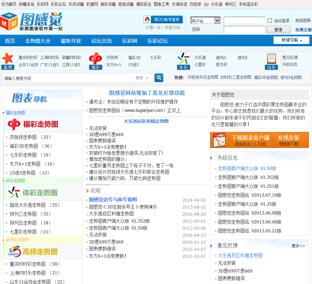312x284 pixels.
Task: Open hot search 双色球开奖走势图
Action: [203, 77]
